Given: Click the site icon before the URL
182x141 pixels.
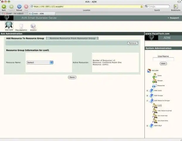Looking at the screenshot, I should [x=32, y=6].
